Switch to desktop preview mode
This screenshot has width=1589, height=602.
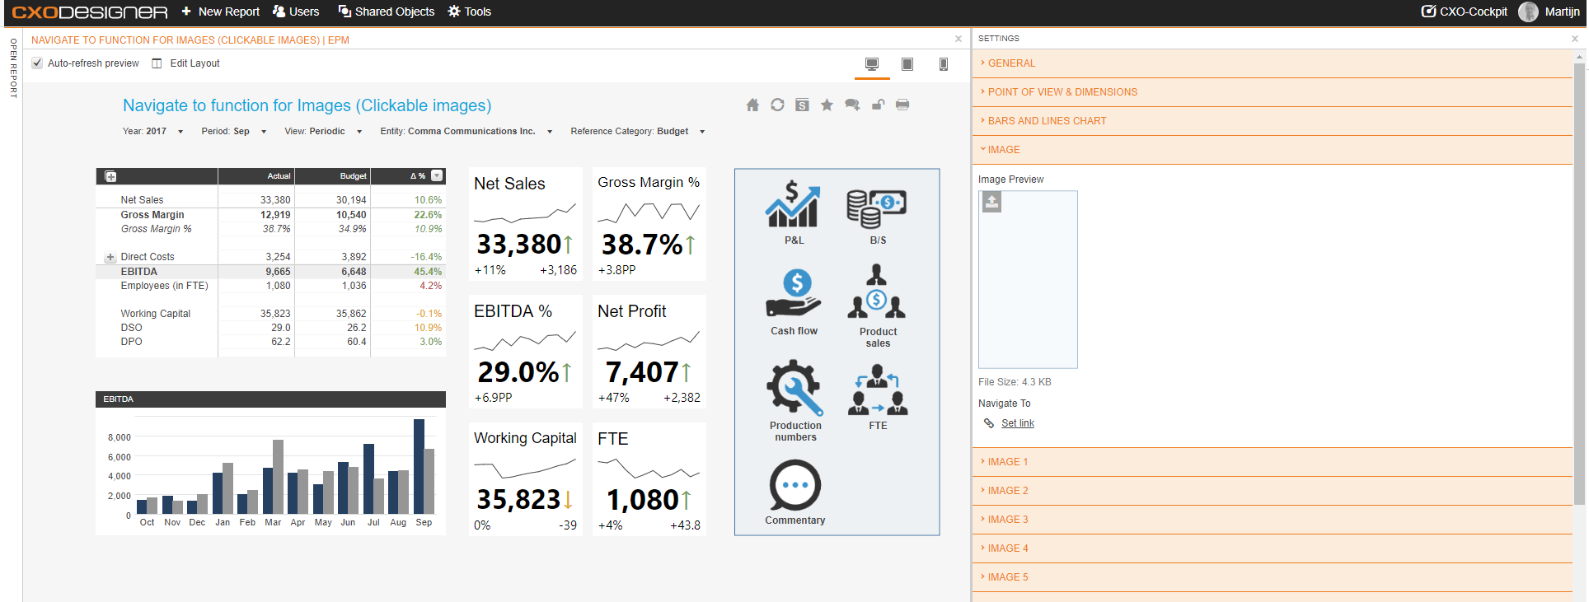click(872, 64)
